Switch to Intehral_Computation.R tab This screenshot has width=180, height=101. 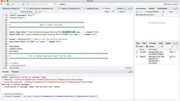[x=70, y=8]
